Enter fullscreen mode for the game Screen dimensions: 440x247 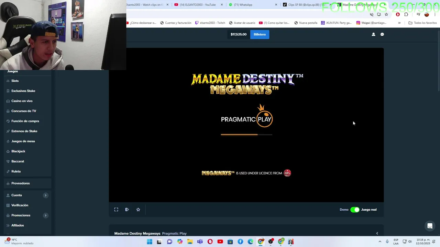(116, 210)
